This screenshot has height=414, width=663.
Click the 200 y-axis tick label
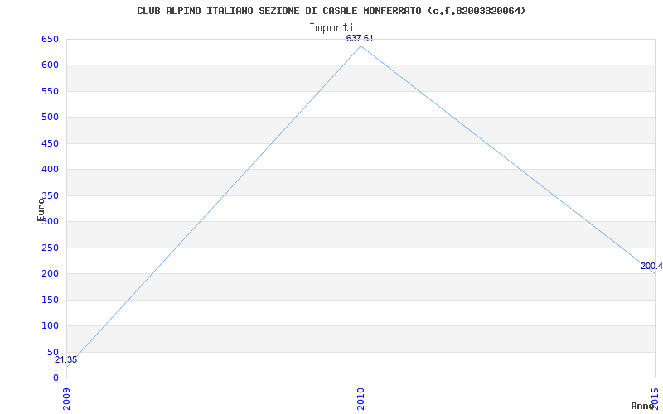(50, 274)
